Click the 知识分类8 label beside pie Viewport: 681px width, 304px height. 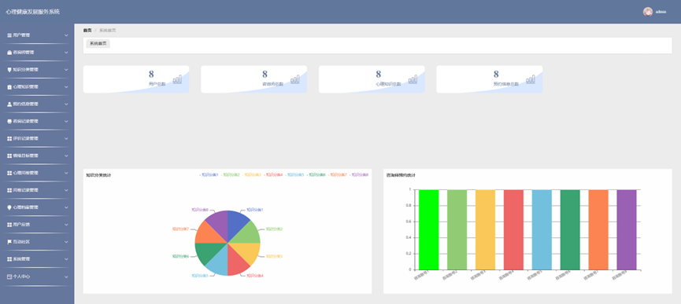pos(199,210)
